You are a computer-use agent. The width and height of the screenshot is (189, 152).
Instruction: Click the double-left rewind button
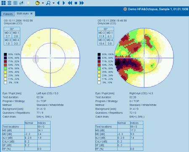point(70,3)
